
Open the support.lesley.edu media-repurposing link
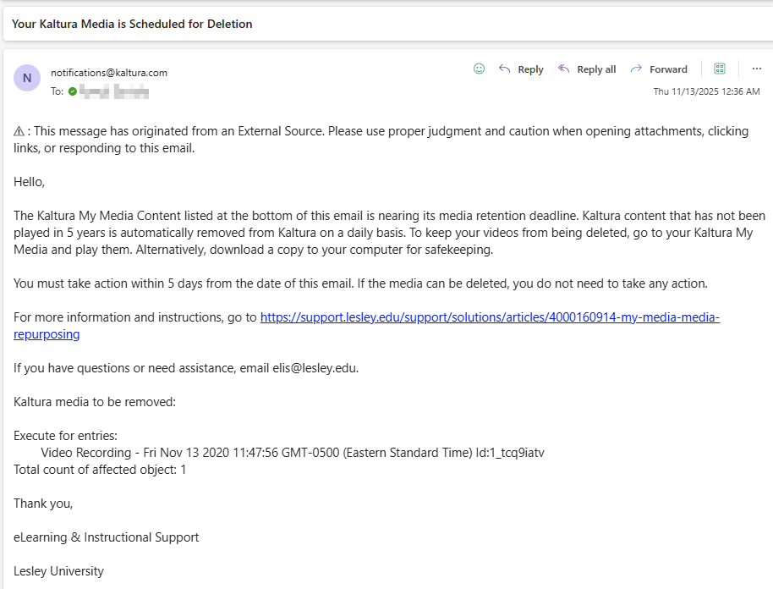coord(490,317)
